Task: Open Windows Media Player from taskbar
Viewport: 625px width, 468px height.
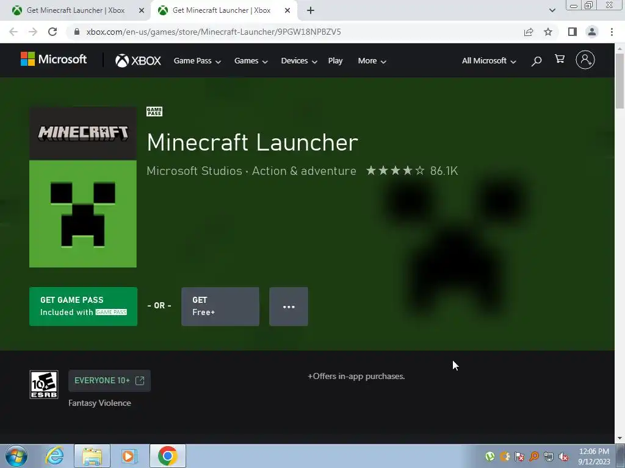Action: pyautogui.click(x=129, y=456)
